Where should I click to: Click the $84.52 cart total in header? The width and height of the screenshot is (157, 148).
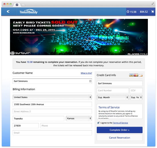144,12
